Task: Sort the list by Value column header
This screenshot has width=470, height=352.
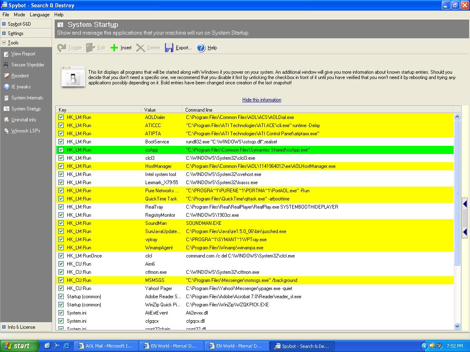Action: (x=162, y=110)
